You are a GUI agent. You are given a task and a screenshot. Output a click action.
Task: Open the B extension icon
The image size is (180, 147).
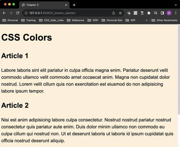point(136,13)
